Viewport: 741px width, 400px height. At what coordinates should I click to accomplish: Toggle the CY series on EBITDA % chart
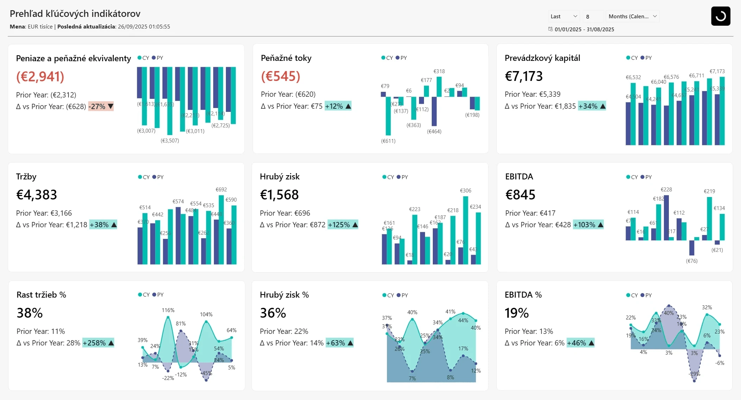(x=628, y=295)
